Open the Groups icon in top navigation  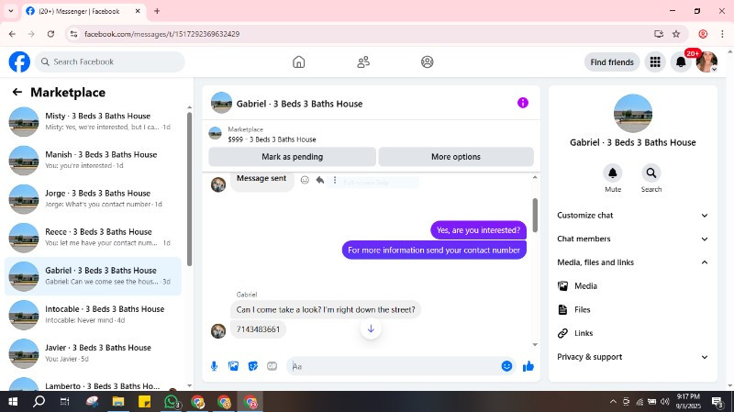click(x=427, y=61)
